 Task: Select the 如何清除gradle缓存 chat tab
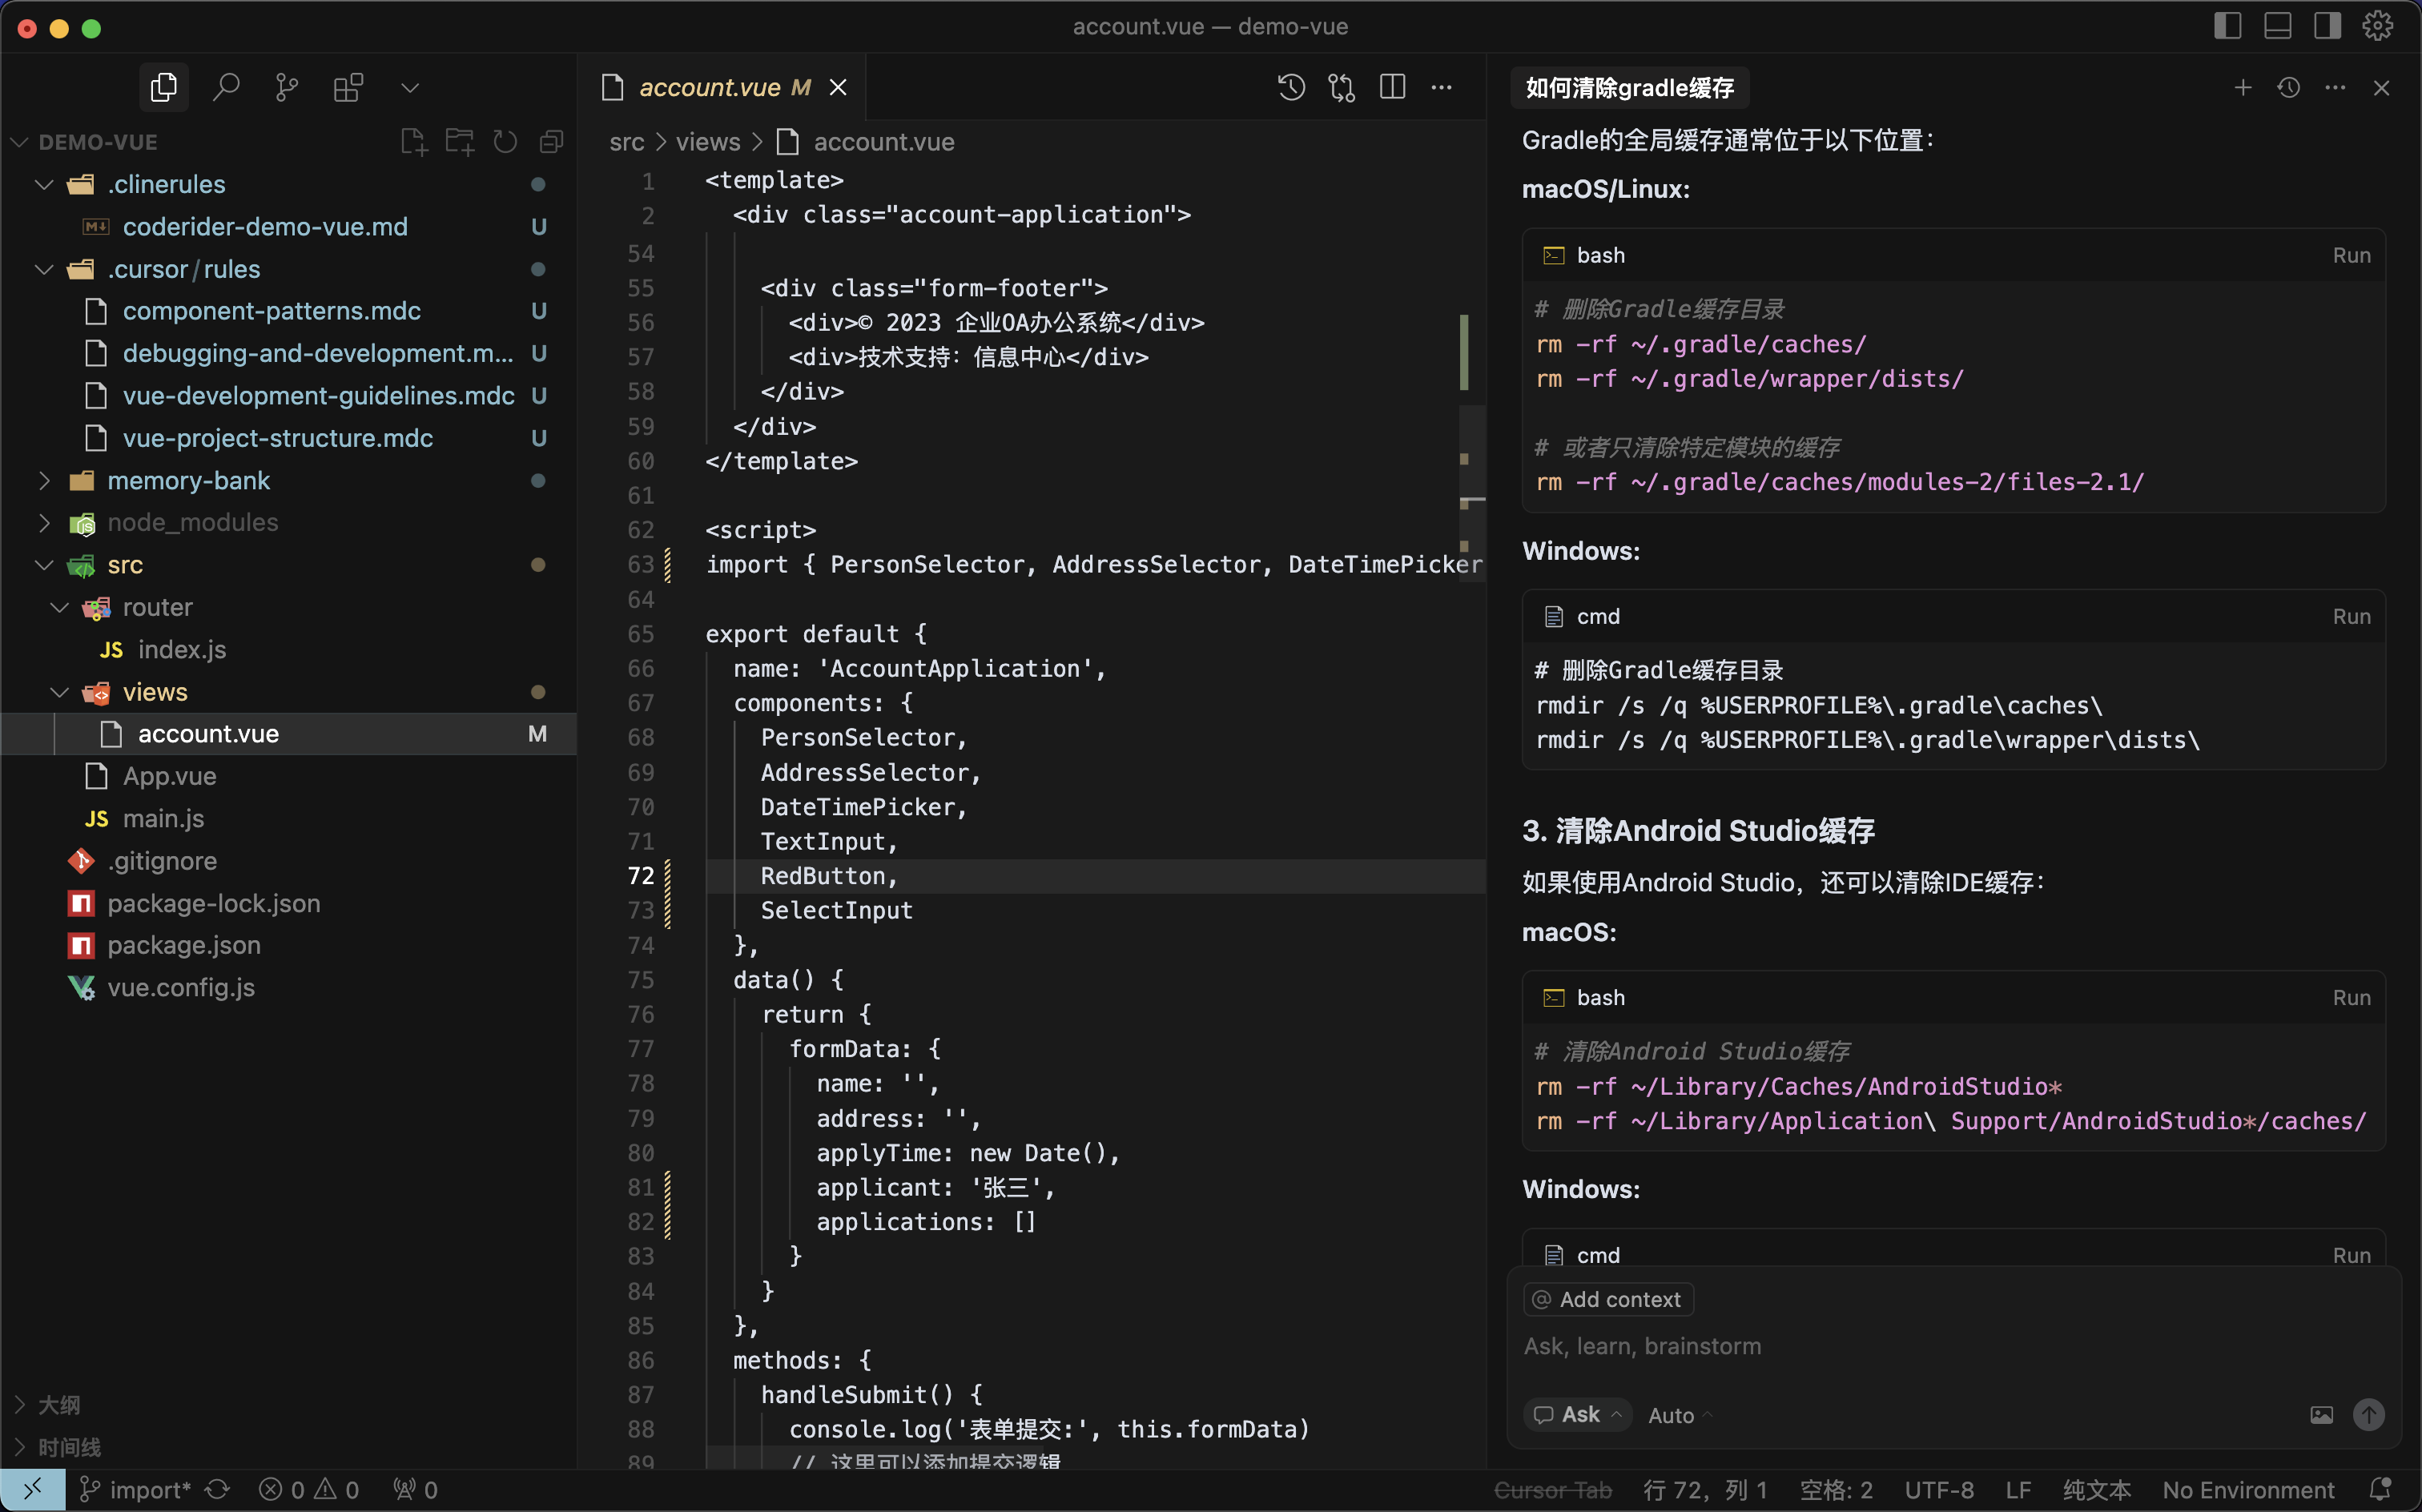[x=1629, y=88]
